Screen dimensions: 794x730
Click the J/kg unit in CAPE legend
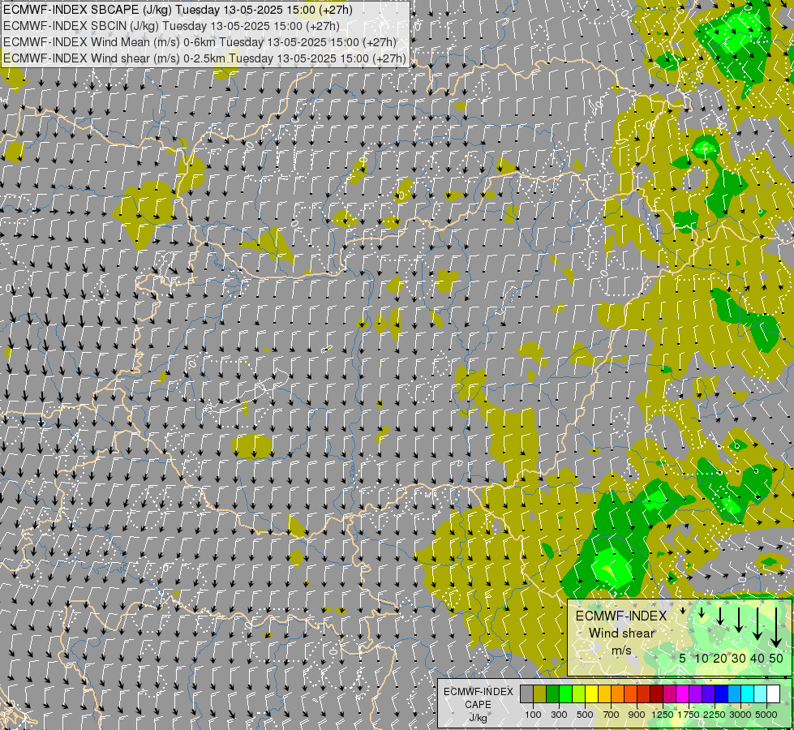pos(478,719)
